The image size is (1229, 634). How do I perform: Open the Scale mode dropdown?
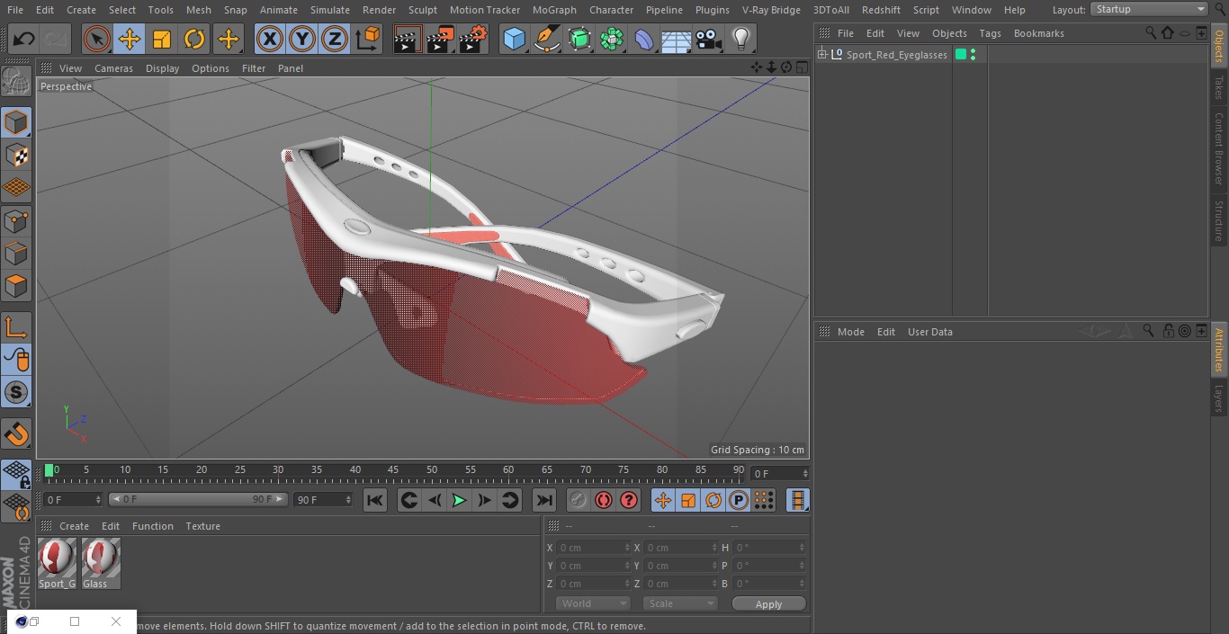pyautogui.click(x=680, y=603)
